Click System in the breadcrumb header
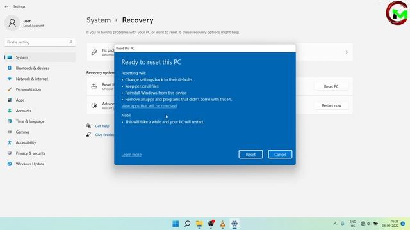 (x=99, y=20)
